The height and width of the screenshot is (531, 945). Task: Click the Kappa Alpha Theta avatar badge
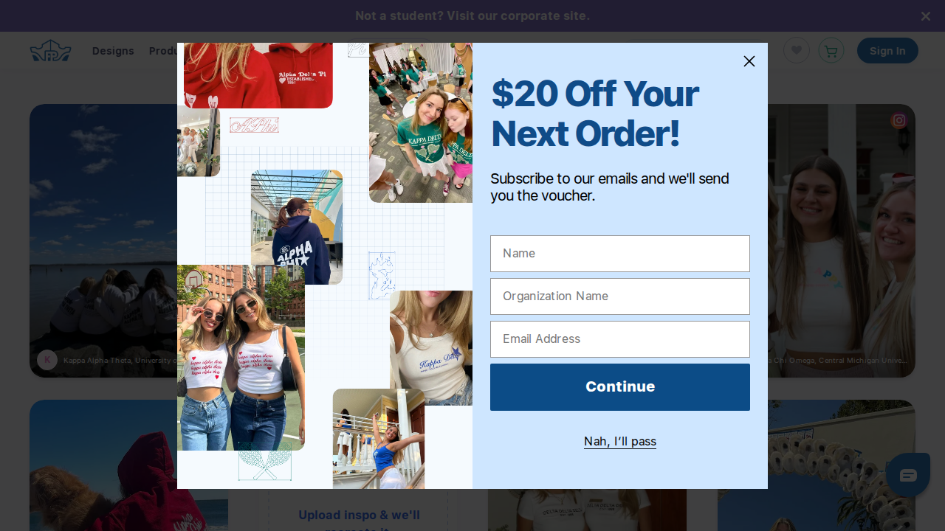click(47, 360)
